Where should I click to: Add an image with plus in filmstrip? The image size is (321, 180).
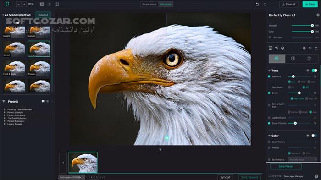pyautogui.click(x=63, y=163)
